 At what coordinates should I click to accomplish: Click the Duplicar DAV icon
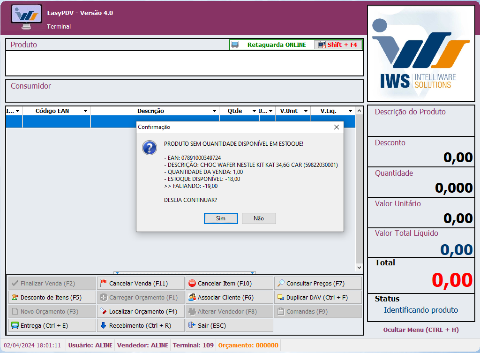(x=281, y=297)
